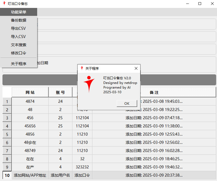Image resolution: width=217 pixels, height=181 pixels.
Task: Click the 添加网站/APP地址 cell in row 10
Action: coord(30,175)
